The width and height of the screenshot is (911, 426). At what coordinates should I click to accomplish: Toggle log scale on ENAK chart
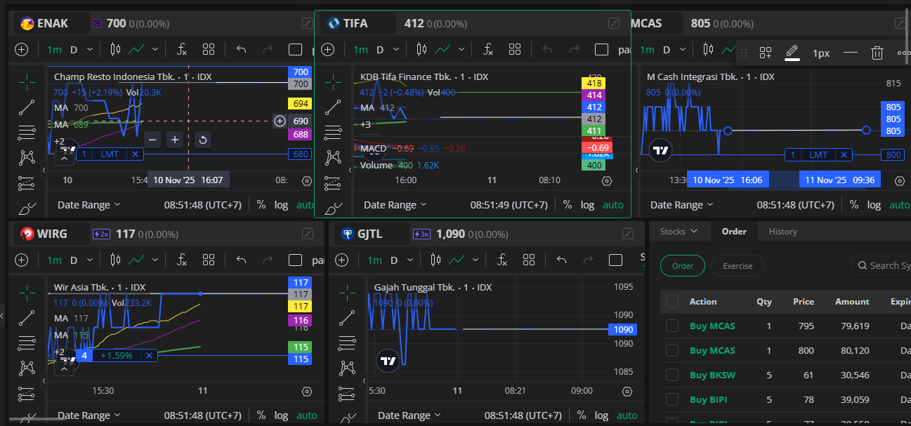coord(281,205)
